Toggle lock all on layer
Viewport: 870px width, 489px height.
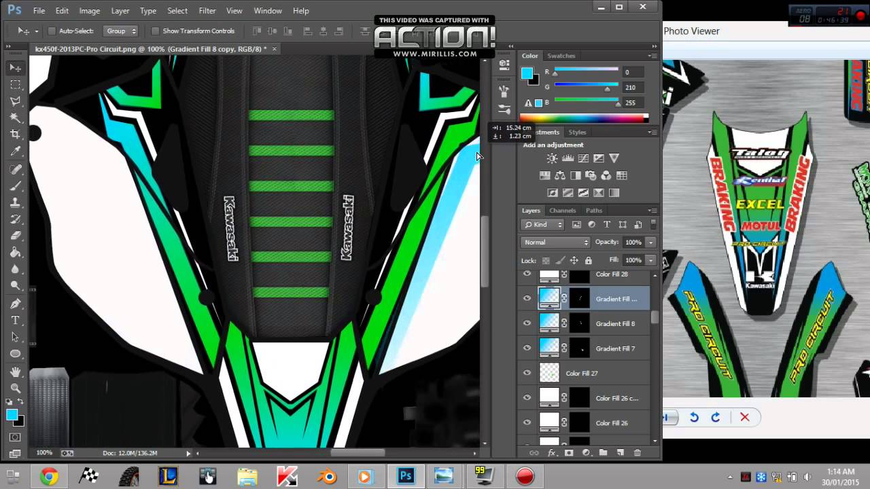pyautogui.click(x=588, y=260)
